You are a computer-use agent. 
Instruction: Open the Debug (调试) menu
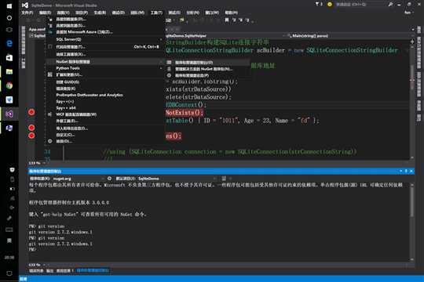118,13
